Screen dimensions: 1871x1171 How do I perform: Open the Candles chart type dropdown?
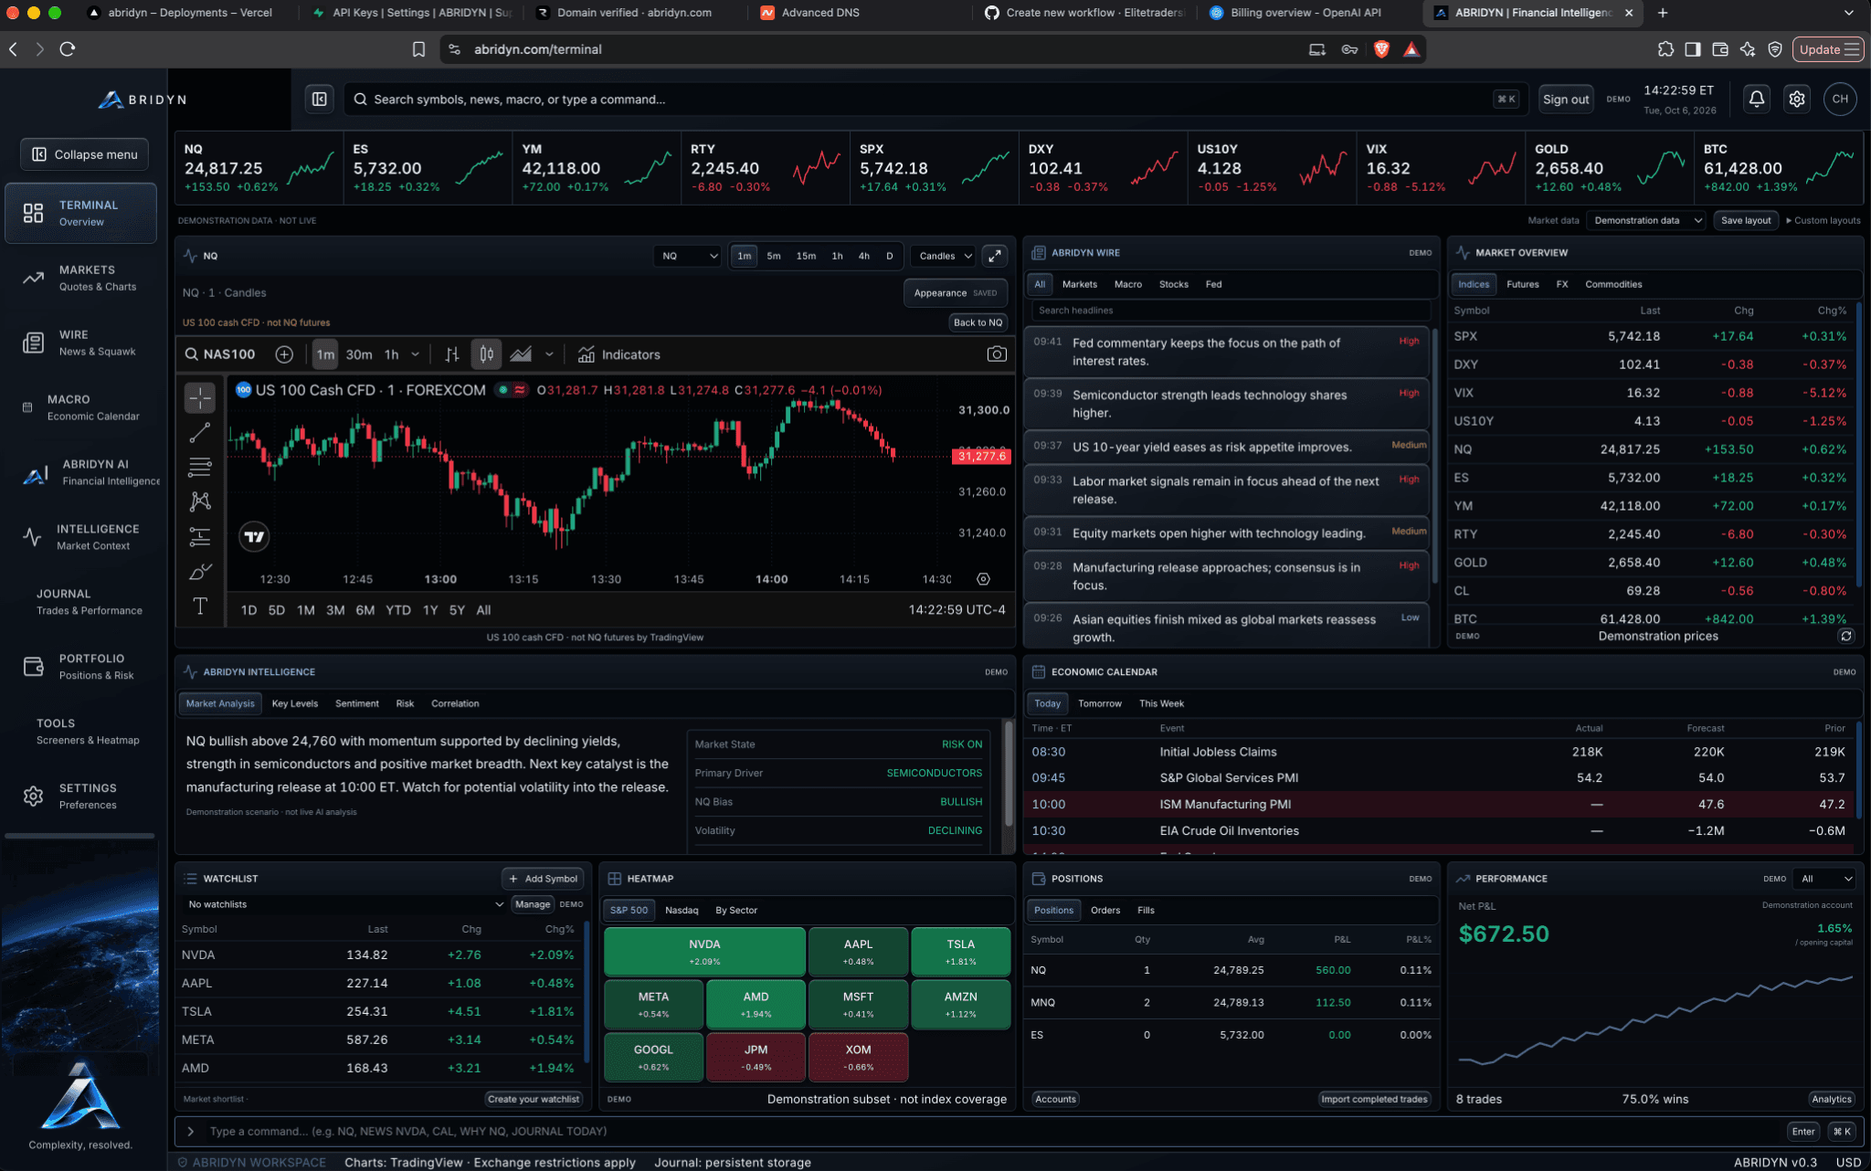click(944, 256)
